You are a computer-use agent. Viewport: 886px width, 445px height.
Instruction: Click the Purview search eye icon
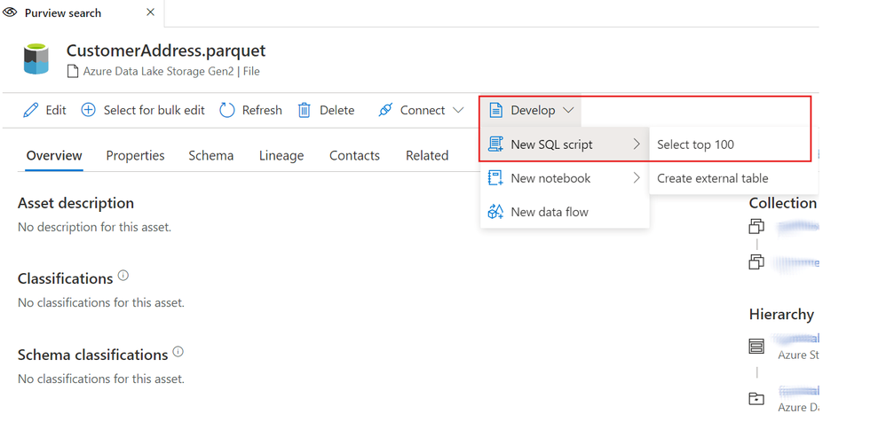[x=10, y=12]
